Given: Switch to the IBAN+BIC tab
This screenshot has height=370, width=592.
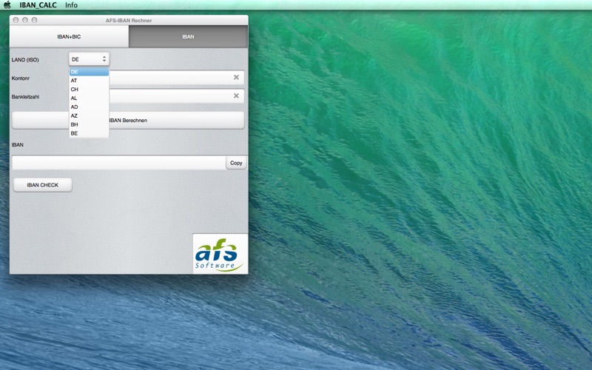Looking at the screenshot, I should click(69, 36).
